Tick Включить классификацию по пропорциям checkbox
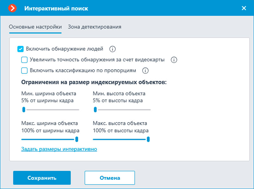 pos(24,71)
